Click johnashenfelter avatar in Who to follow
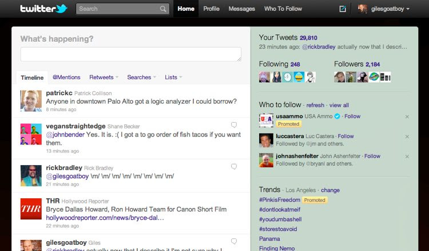The width and height of the screenshot is (429, 251). pos(266,160)
